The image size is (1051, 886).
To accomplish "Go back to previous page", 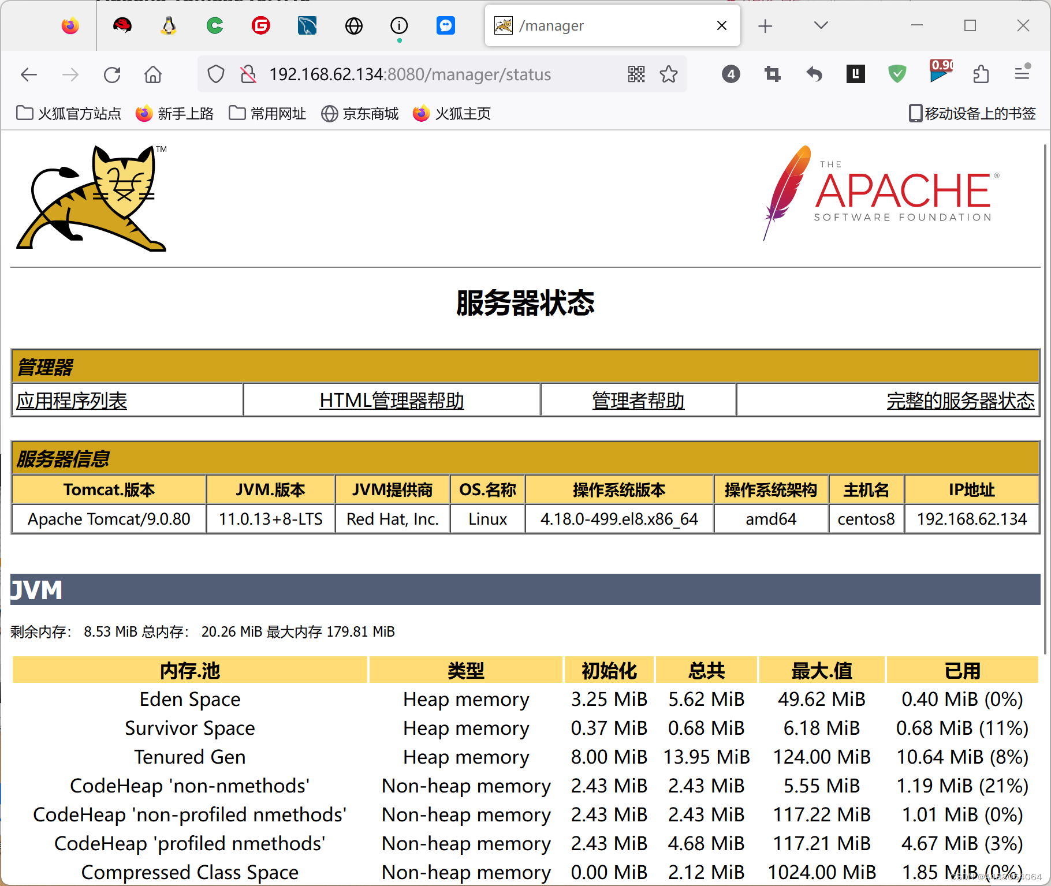I will click(29, 74).
